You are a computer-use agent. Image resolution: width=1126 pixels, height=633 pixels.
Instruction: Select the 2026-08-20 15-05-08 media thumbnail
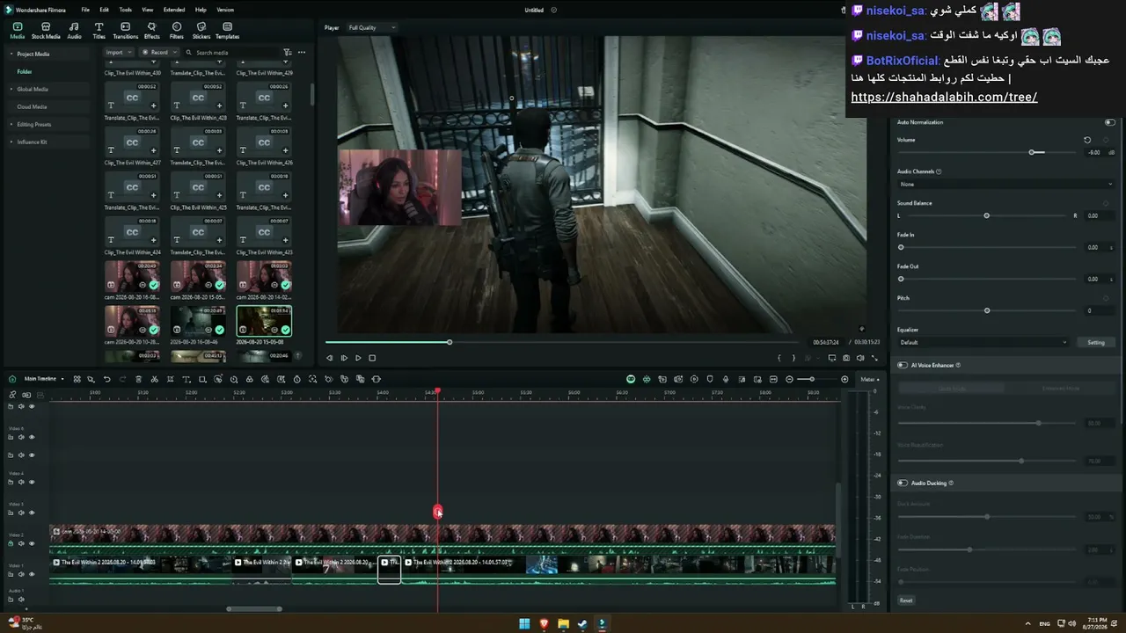[x=264, y=321]
